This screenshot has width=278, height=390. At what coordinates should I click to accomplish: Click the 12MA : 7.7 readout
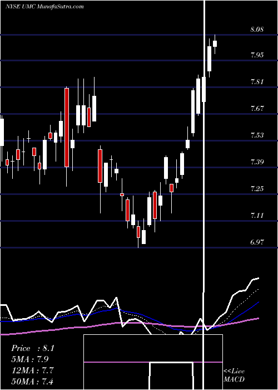pyautogui.click(x=32, y=370)
